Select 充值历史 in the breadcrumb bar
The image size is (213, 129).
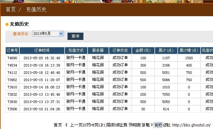click(x=36, y=10)
